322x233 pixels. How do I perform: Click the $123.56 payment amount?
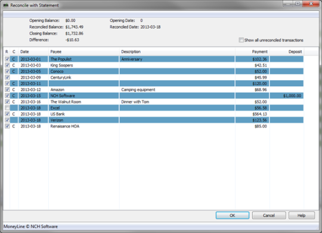pyautogui.click(x=260, y=120)
